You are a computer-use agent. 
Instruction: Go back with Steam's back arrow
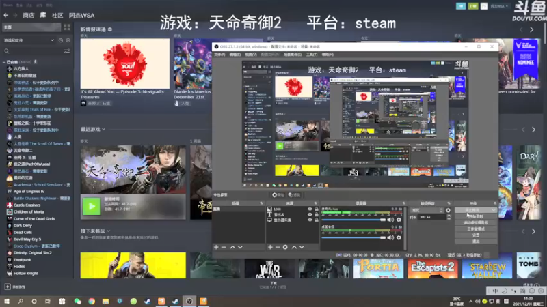(x=6, y=15)
